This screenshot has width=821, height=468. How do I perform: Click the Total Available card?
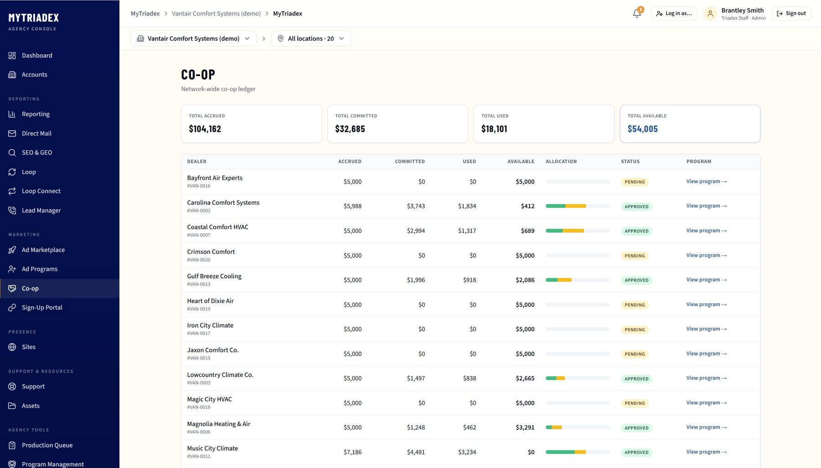[x=690, y=124]
